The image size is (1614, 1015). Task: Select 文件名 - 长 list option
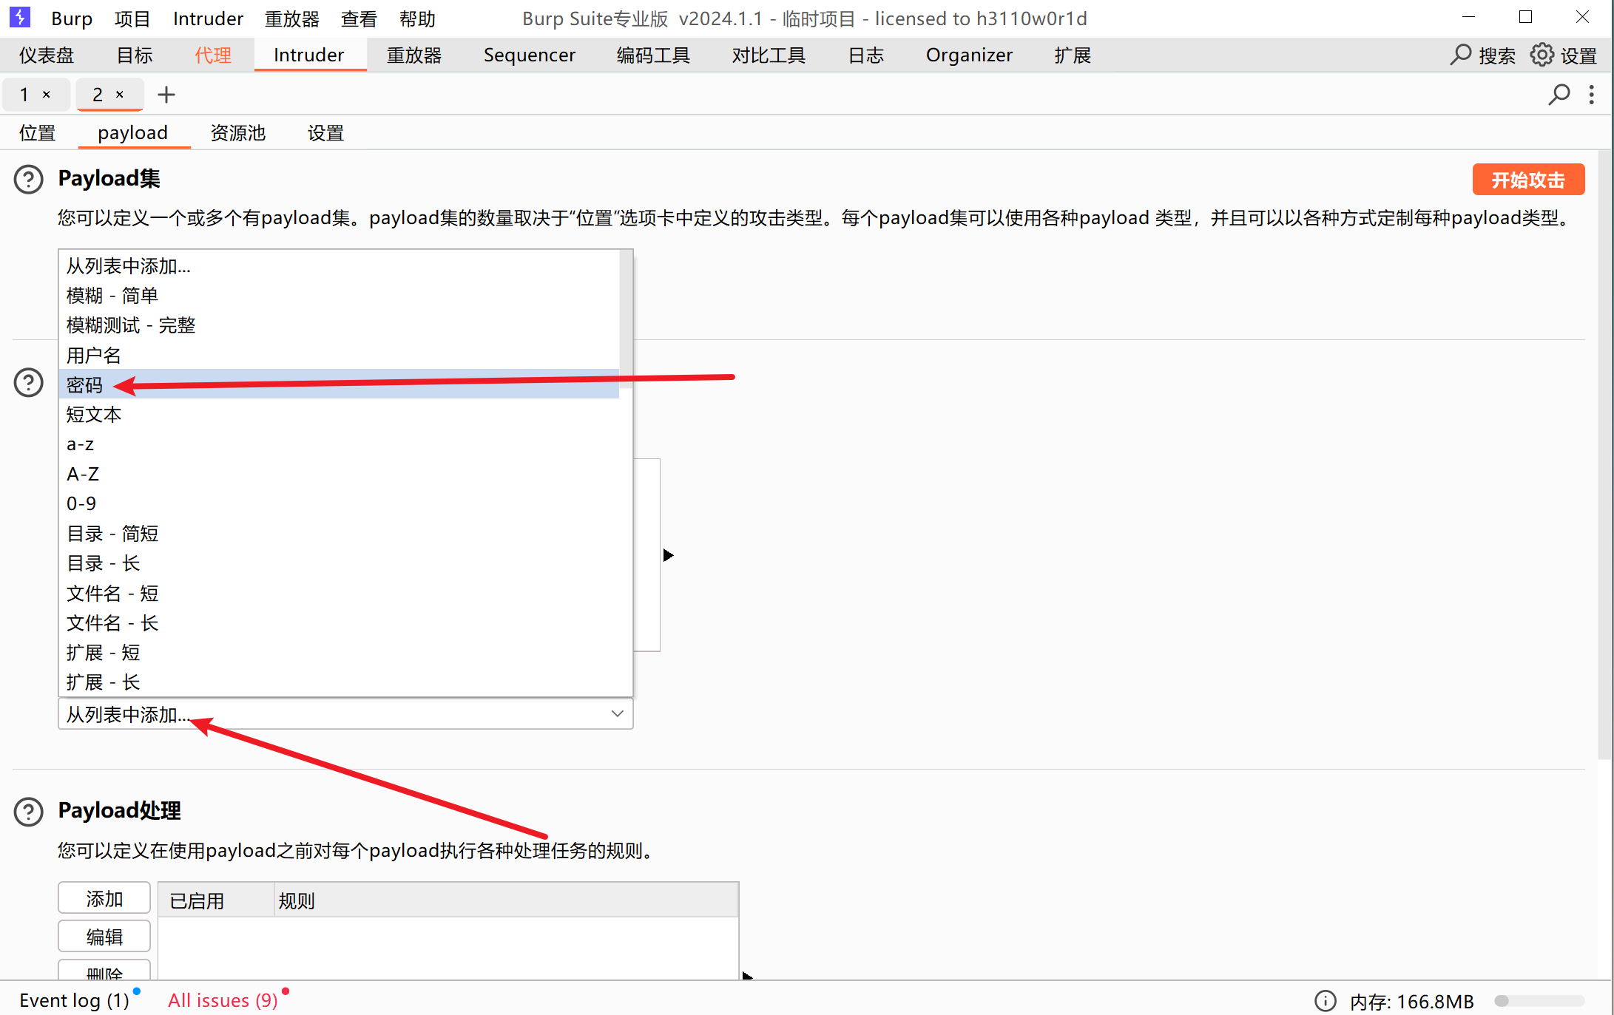click(x=339, y=623)
